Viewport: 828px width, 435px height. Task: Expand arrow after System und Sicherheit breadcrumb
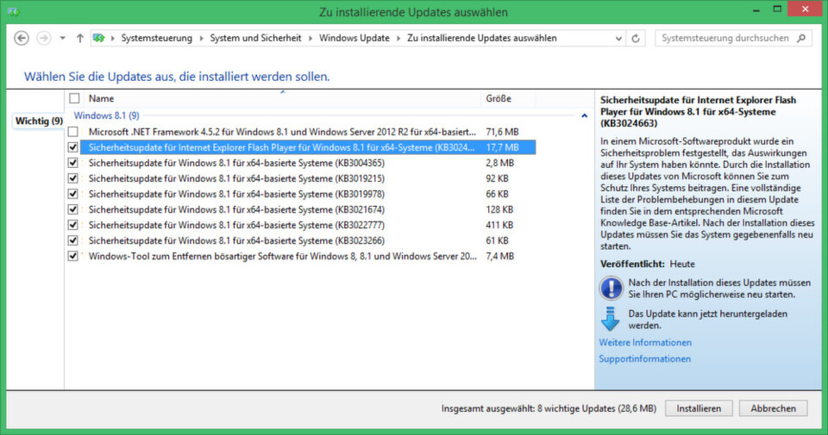(x=310, y=38)
